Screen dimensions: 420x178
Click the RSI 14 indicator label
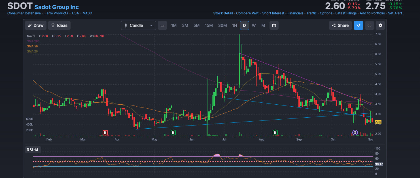coord(32,150)
